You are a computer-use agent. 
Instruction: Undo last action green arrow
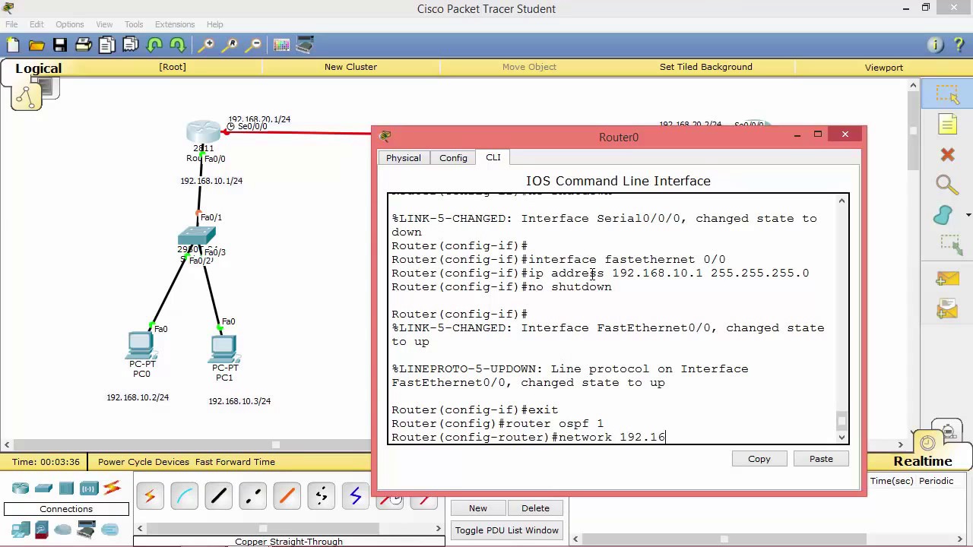[154, 46]
